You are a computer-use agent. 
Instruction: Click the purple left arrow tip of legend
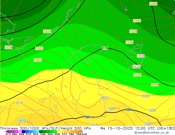click(6, 131)
